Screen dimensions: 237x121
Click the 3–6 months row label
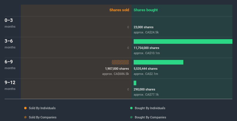(10, 44)
